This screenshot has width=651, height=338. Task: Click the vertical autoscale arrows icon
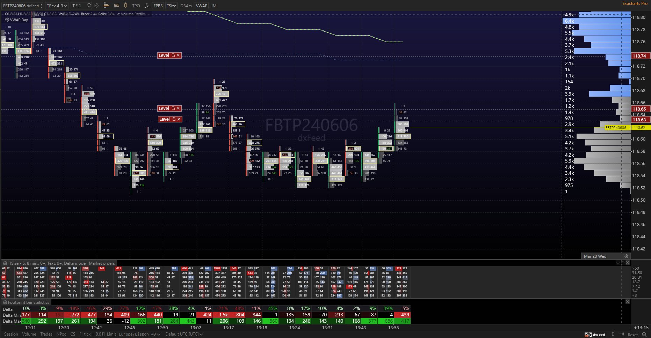(613, 334)
